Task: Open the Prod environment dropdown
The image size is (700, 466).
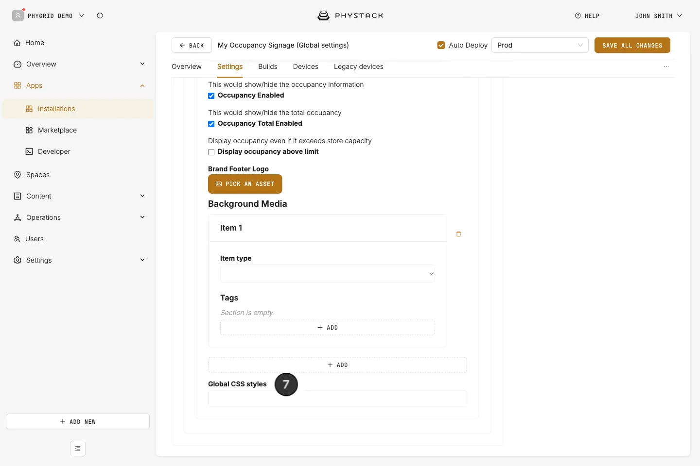Action: [540, 45]
